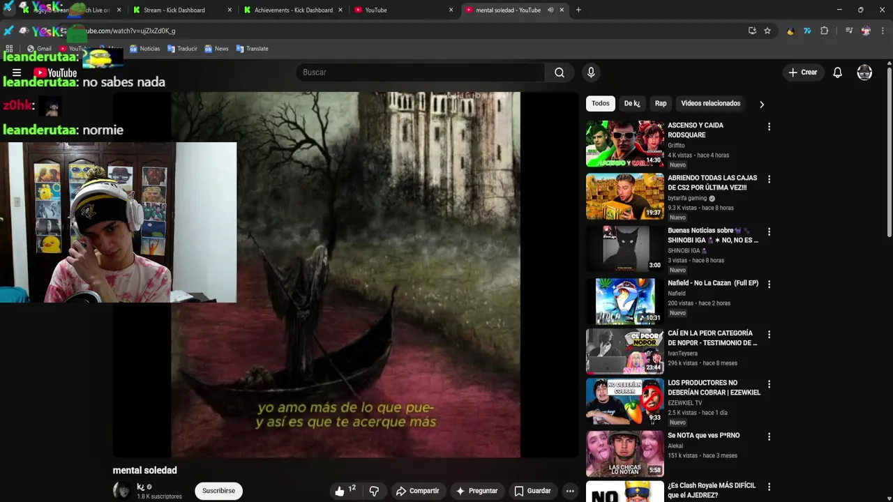Viewport: 893px width, 502px height.
Task: Close the Stream - Kick Dashboard tab
Action: (x=230, y=10)
